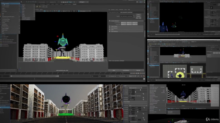Image resolution: width=220 pixels, height=123 pixels.
Task: Toggle Auto Render Clip Plane checkbox
Action: tap(129, 96)
